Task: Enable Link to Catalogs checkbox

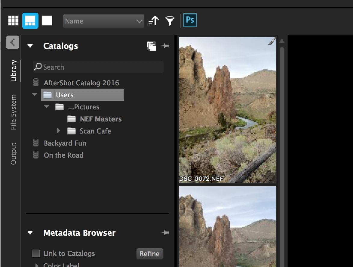Action: click(36, 253)
